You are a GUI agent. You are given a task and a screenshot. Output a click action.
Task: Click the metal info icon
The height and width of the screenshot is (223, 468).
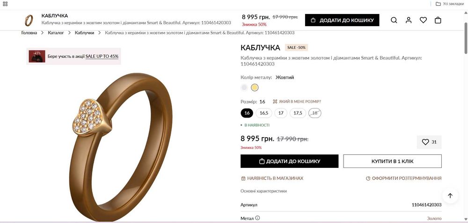[257, 218]
